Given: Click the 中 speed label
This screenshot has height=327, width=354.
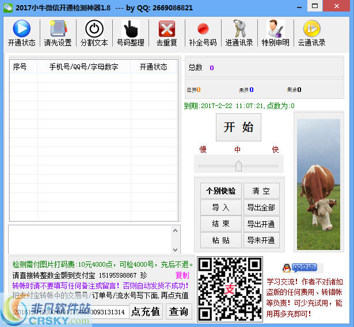Looking at the screenshot, I should pos(237,149).
